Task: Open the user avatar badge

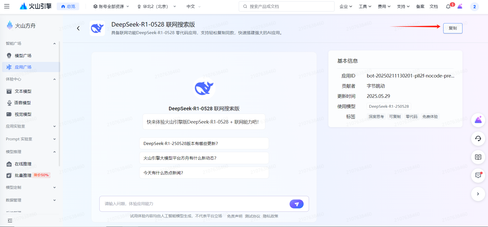Action: [474, 7]
